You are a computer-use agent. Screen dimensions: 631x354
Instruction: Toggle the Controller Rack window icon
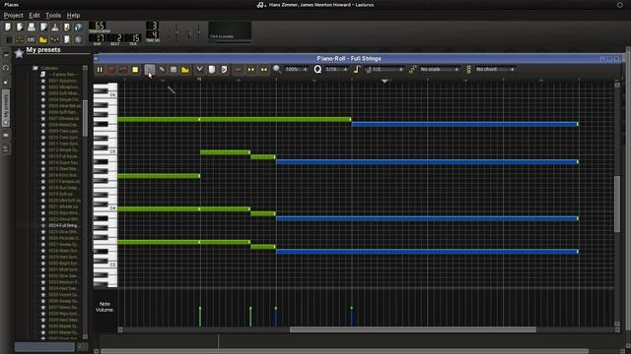pos(79,39)
